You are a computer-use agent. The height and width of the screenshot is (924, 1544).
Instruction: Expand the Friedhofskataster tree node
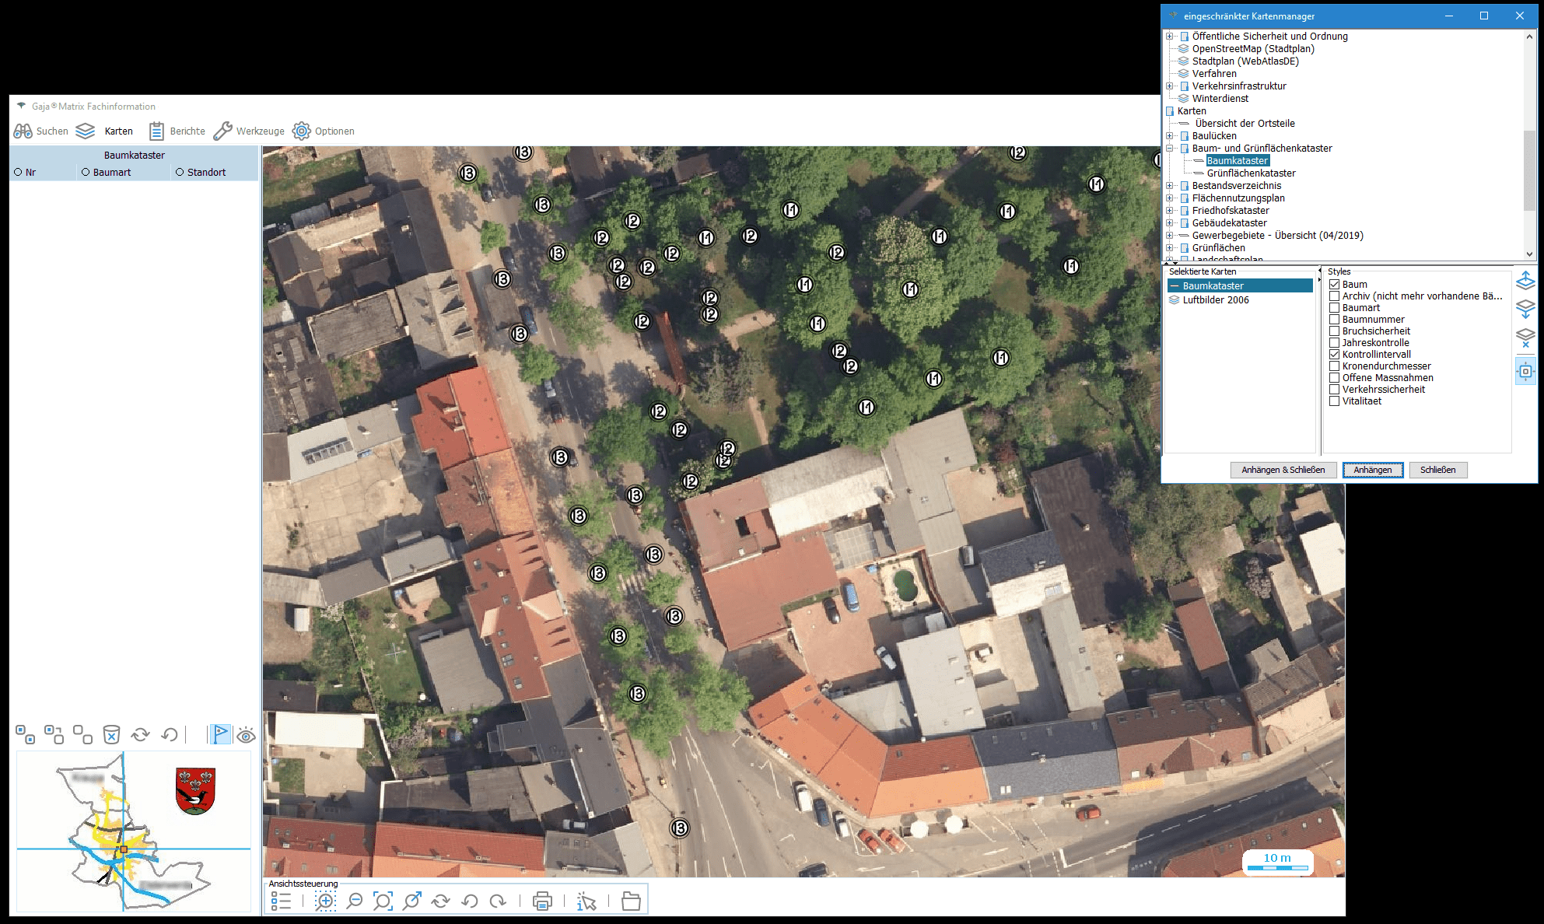[1169, 211]
